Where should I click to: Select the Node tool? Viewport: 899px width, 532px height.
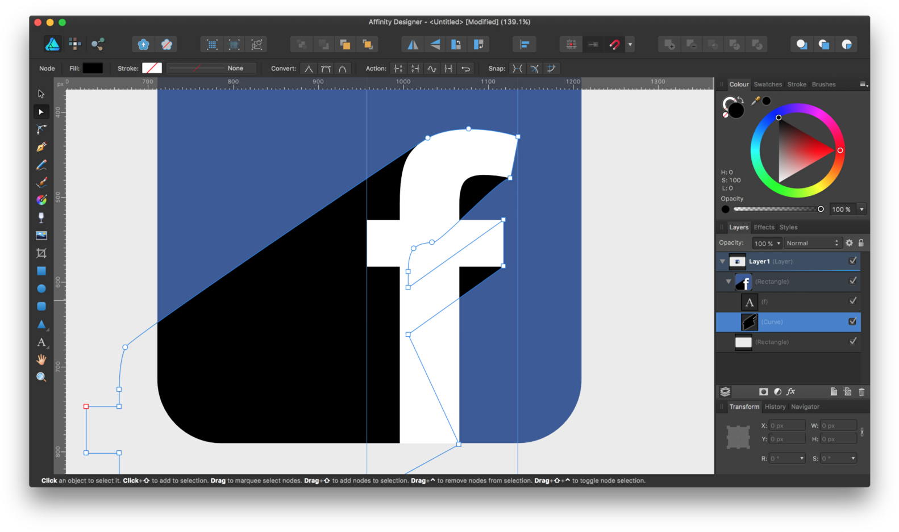41,112
